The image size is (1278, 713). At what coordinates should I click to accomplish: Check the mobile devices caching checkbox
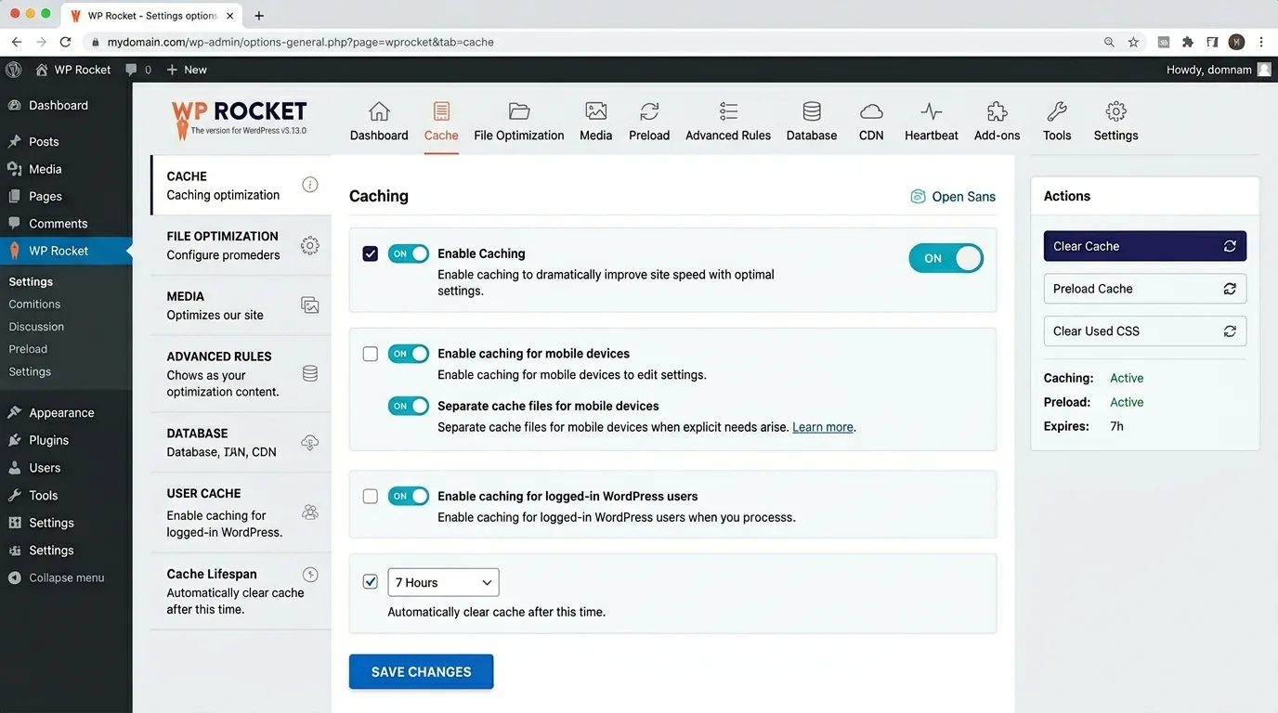[371, 354]
